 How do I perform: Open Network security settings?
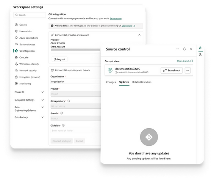point(28,71)
